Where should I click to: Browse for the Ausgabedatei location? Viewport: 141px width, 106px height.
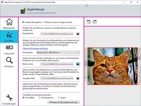coord(78,78)
